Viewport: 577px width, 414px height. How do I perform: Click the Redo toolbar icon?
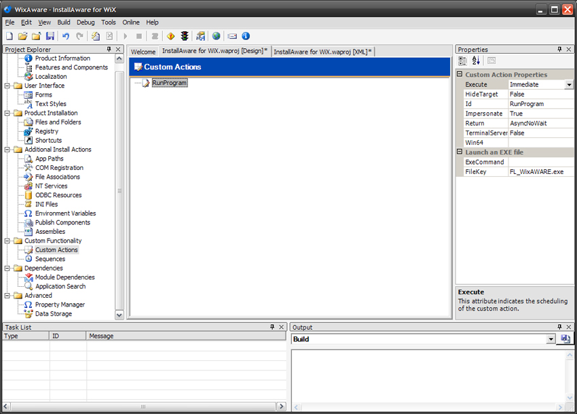coord(79,36)
